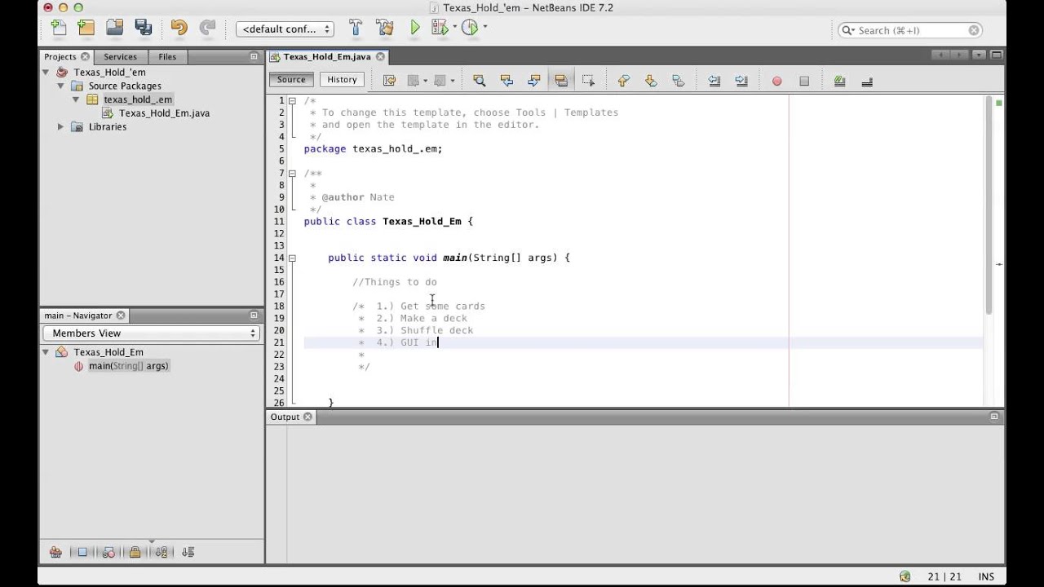Open Debug Project dropdown arrow
The width and height of the screenshot is (1044, 587).
point(454,27)
